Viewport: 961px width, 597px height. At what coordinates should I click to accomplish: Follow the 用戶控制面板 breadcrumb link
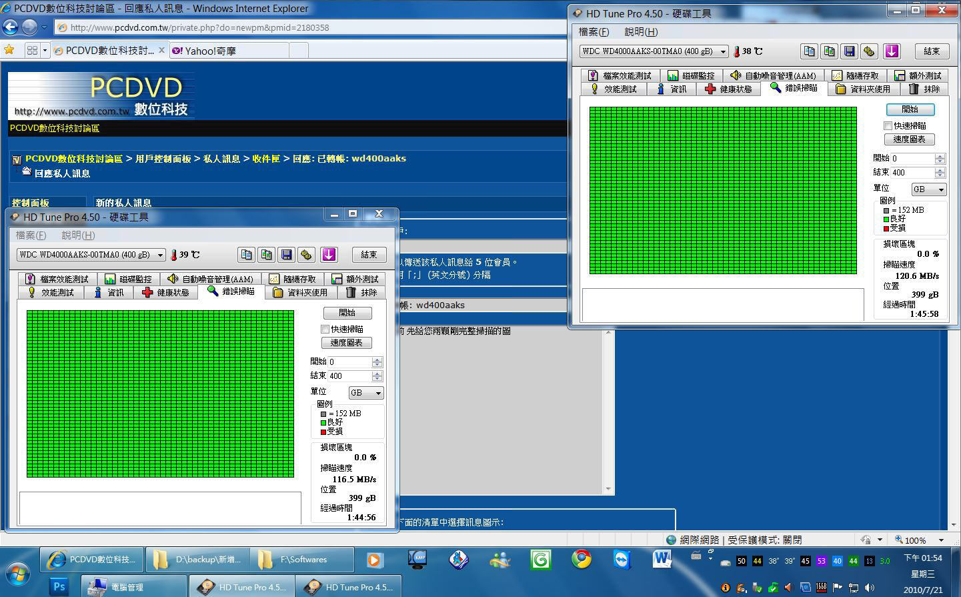(x=163, y=159)
